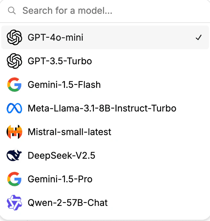Click the Mistral logo beside Mistral-small-latest
This screenshot has height=221, width=210.
coord(14,132)
